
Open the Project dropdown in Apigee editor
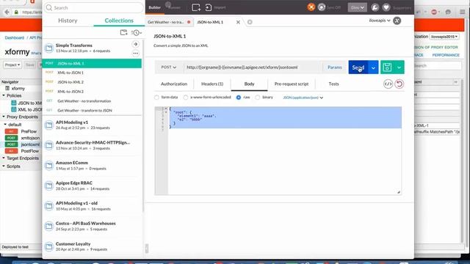click(12, 65)
